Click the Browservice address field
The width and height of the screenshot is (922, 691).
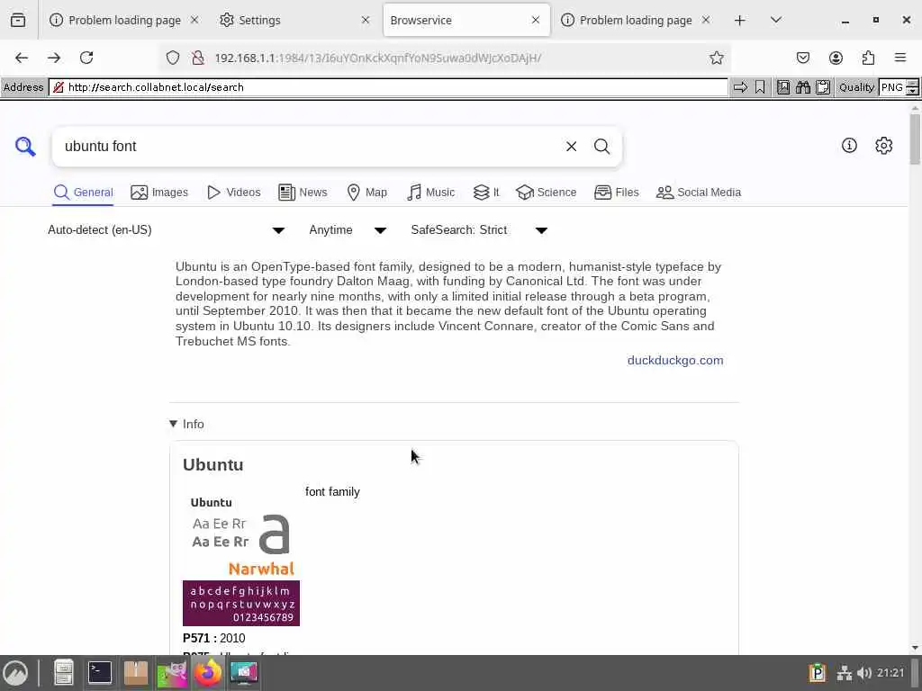(388, 87)
